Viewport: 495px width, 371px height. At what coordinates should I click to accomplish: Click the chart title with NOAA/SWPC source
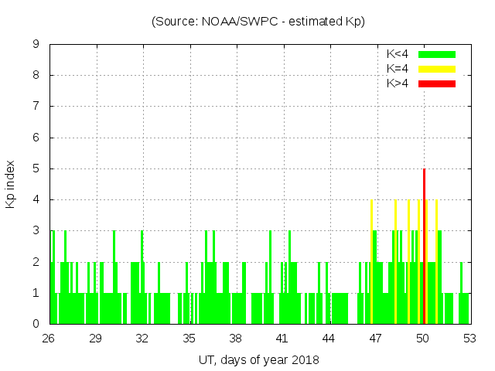coord(258,22)
